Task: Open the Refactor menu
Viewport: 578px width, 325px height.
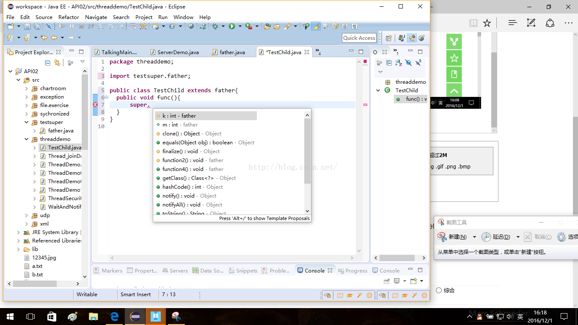Action: (x=69, y=17)
